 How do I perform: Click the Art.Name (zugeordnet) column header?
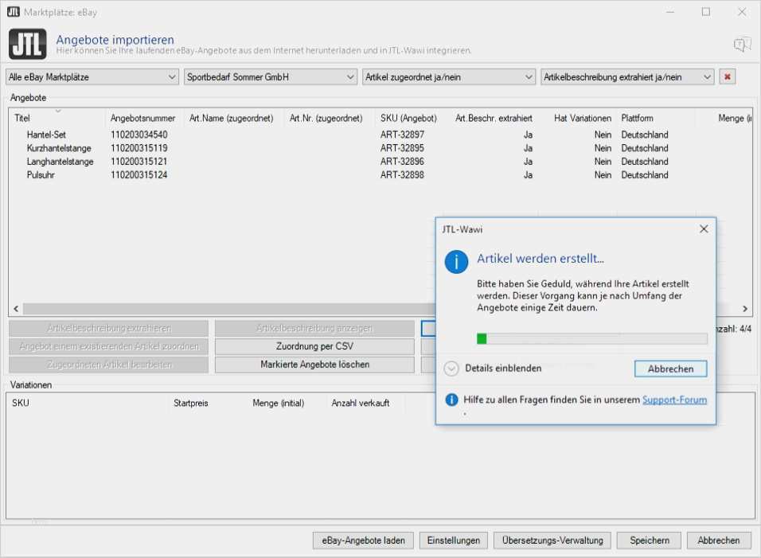point(231,118)
